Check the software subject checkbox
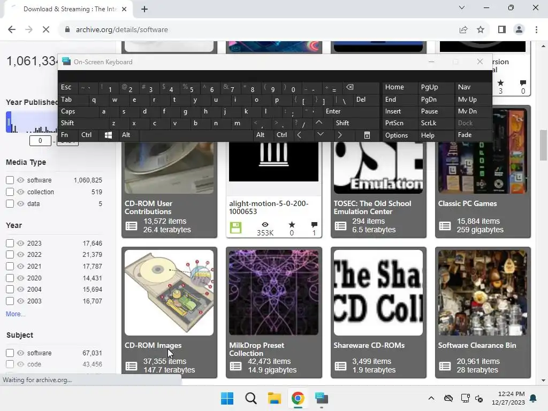This screenshot has width=548, height=411. 10,353
